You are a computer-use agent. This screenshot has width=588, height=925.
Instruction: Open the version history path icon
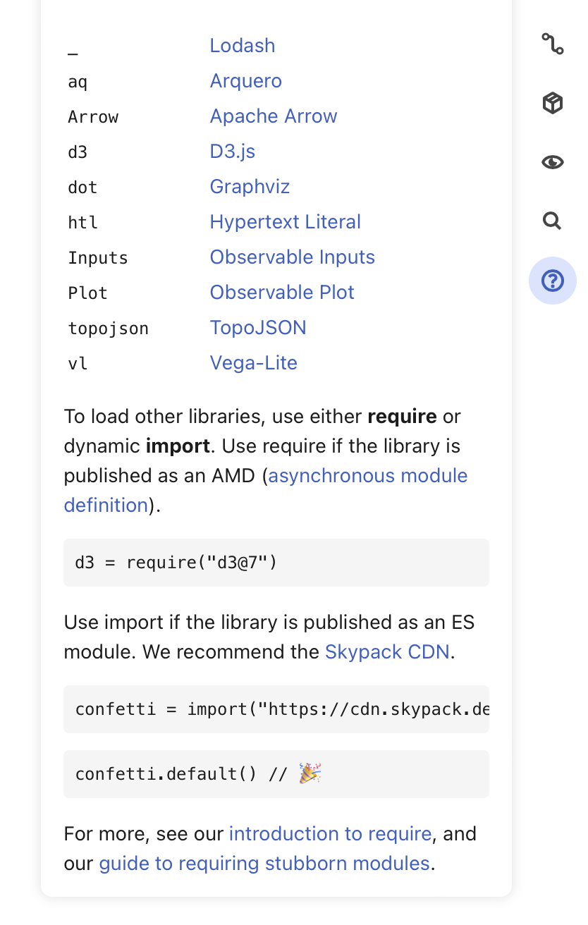[x=552, y=44]
